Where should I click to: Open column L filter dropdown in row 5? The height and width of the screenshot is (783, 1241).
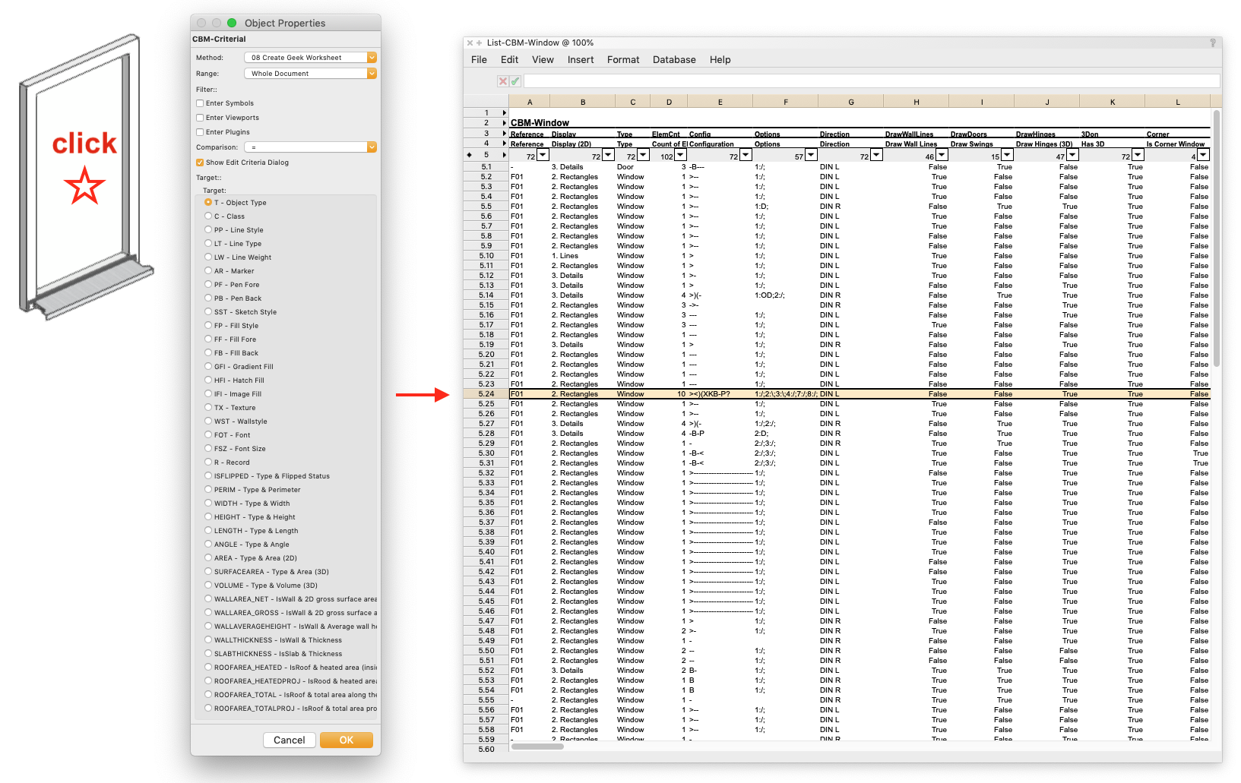pos(1203,155)
